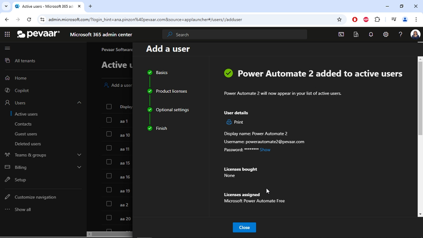This screenshot has height=238, width=423.
Task: Tick the checkbox for user aa 16
Action: 109,176
